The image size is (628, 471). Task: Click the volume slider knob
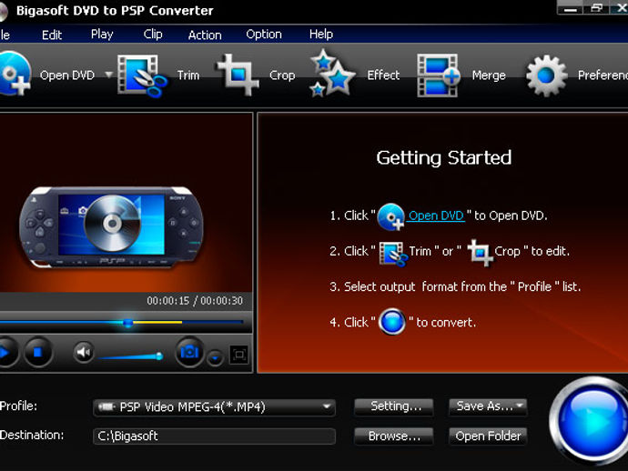pyautogui.click(x=159, y=356)
